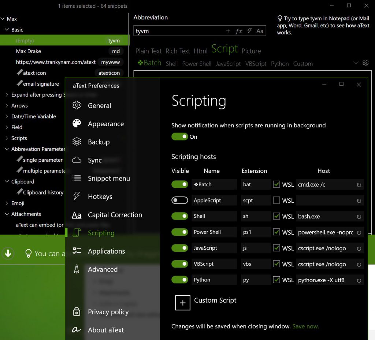Expand the Arrows folder
Viewport: 375px width, 340px height.
click(7, 105)
